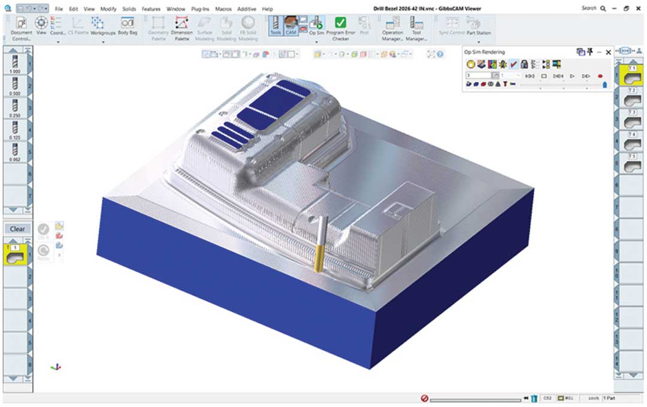Toggle the red checkmark option in Op Sim Rendering
This screenshot has height=407, width=647.
pos(513,65)
